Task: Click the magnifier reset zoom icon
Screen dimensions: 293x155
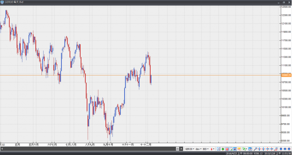Action: tap(276, 149)
